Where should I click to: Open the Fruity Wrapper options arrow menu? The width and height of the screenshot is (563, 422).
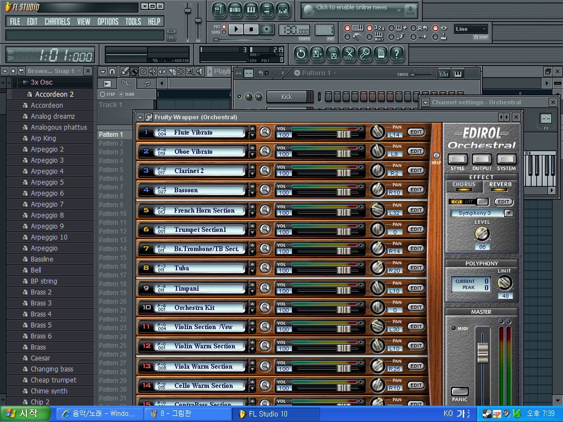click(140, 117)
